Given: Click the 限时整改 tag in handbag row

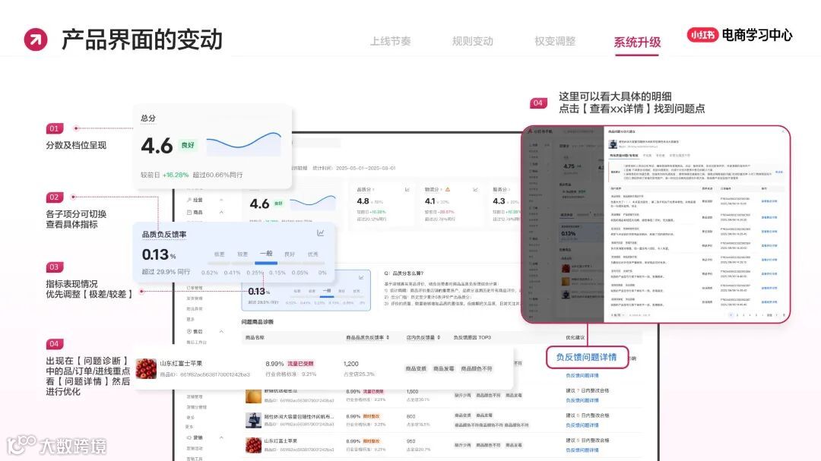Looking at the screenshot, I should pos(371,416).
